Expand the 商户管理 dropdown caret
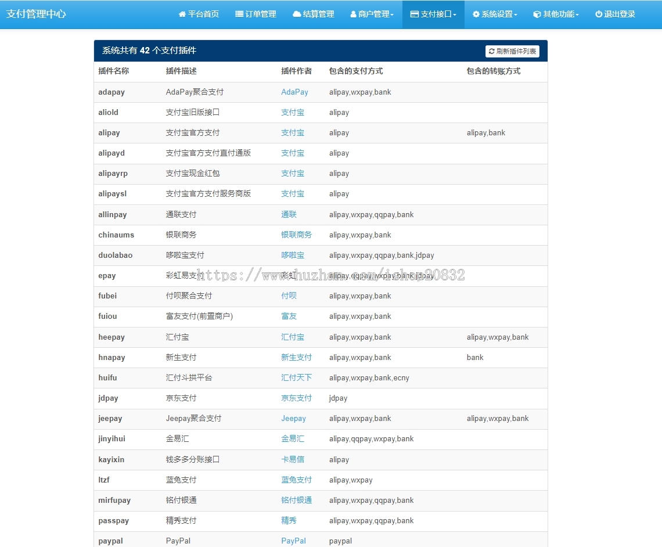Image resolution: width=662 pixels, height=547 pixels. pos(392,15)
